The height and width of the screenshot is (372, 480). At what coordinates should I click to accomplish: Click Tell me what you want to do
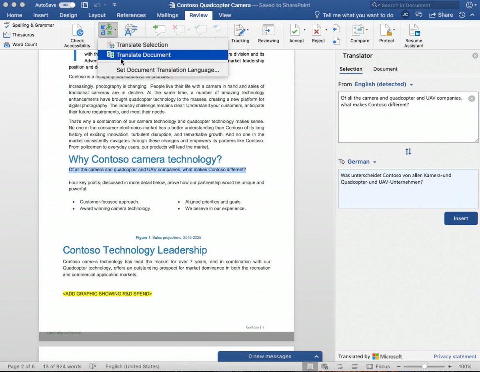coord(354,15)
